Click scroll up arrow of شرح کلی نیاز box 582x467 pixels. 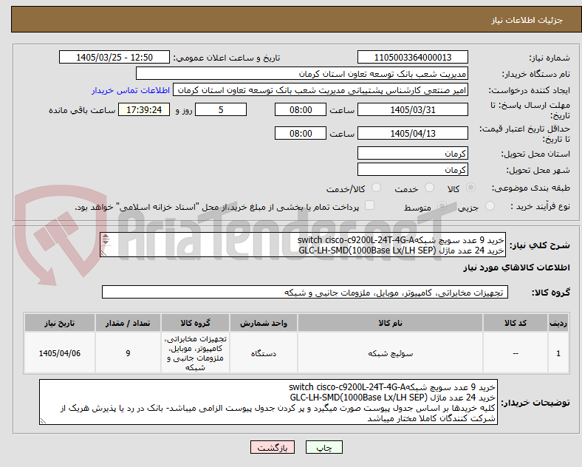106,236
